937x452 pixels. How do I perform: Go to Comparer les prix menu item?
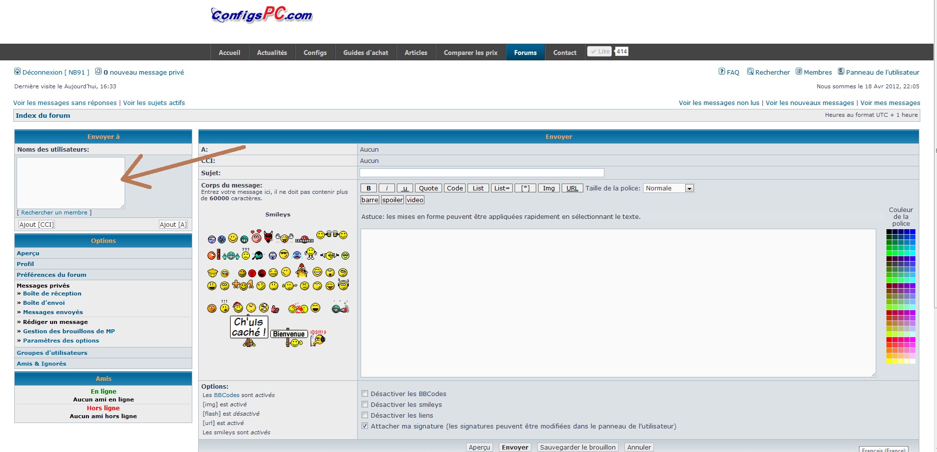click(470, 53)
